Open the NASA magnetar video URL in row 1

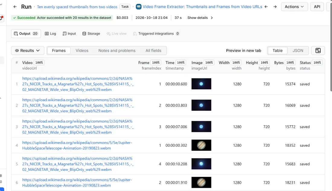click(x=78, y=84)
